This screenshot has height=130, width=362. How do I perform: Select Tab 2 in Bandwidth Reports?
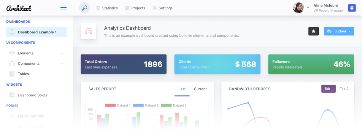(x=344, y=89)
